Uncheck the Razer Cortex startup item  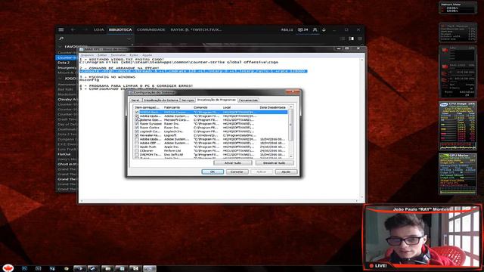pos(137,128)
